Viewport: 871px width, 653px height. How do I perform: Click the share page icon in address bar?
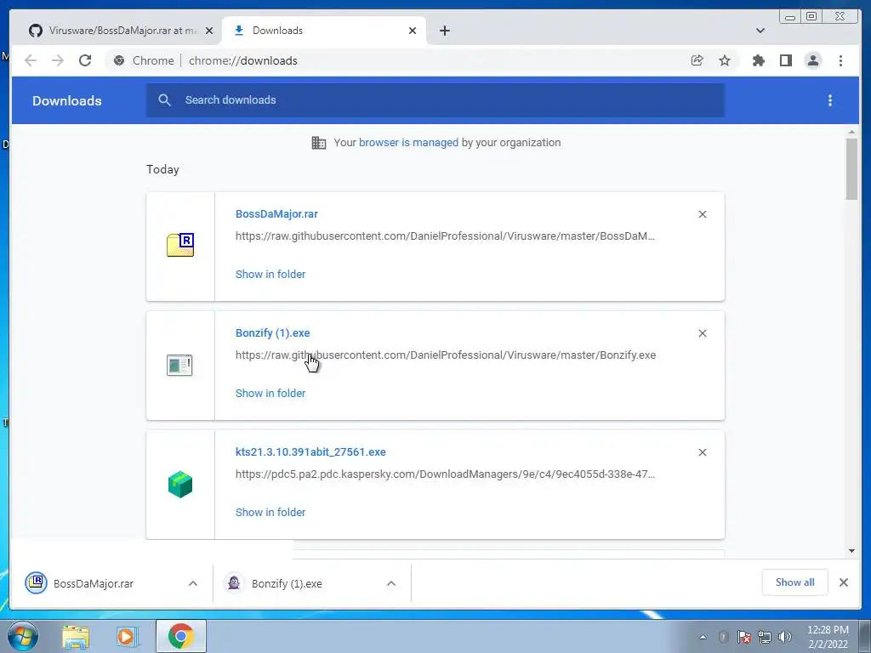(x=697, y=60)
